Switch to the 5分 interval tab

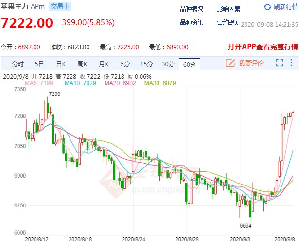[125, 64]
